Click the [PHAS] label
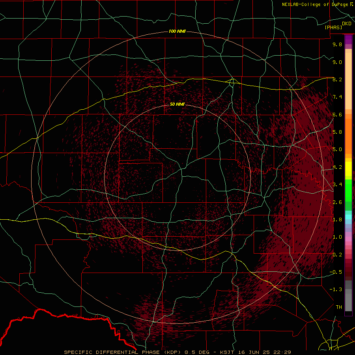 333,28
